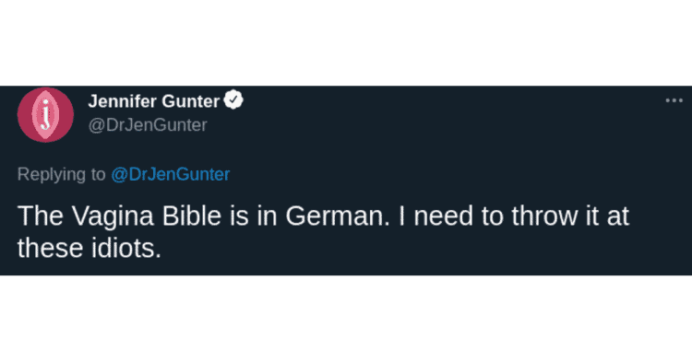Click the white letter j inside the avatar
This screenshot has height=362, width=692.
coord(45,114)
